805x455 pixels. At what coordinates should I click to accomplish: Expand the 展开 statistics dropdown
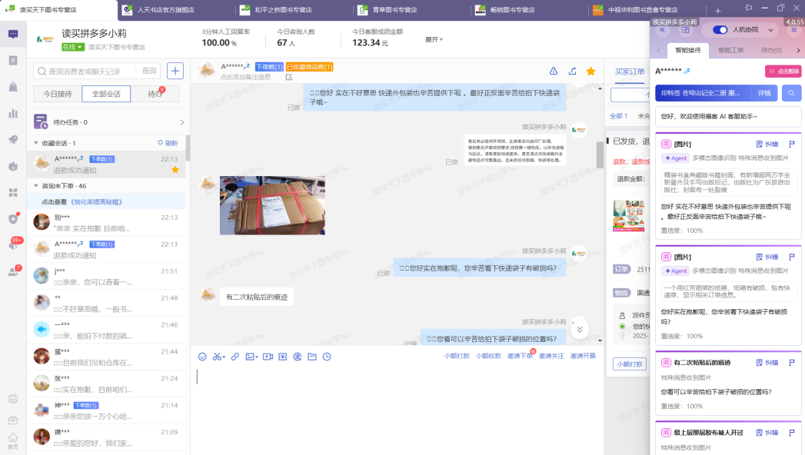point(434,39)
